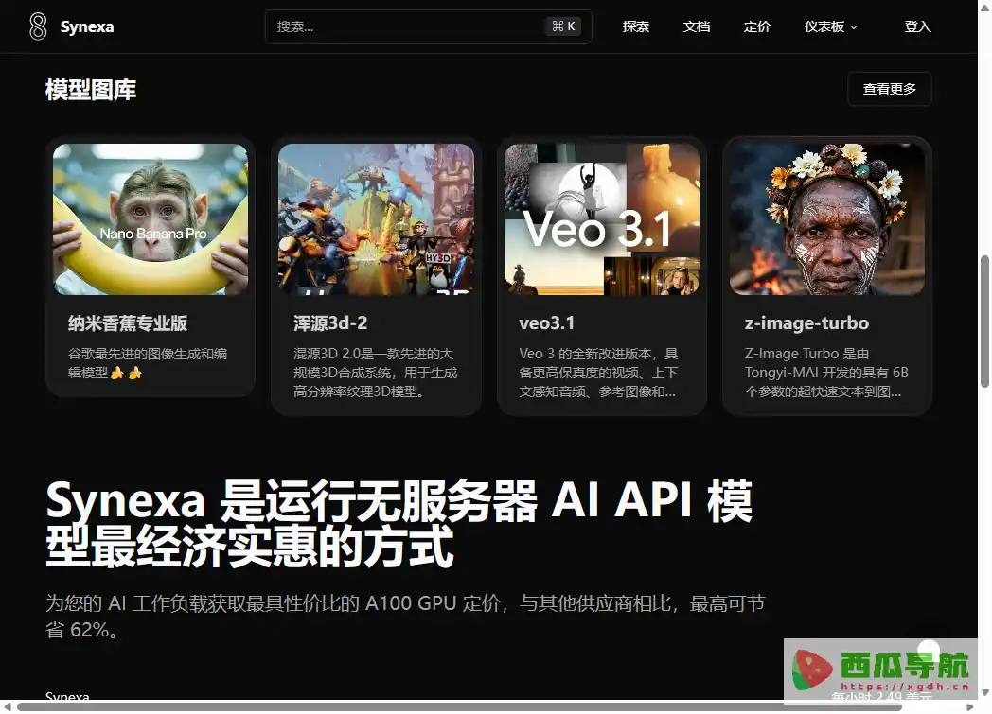The width and height of the screenshot is (992, 714).
Task: Click the vertical scrollbar thumb
Action: [984, 321]
